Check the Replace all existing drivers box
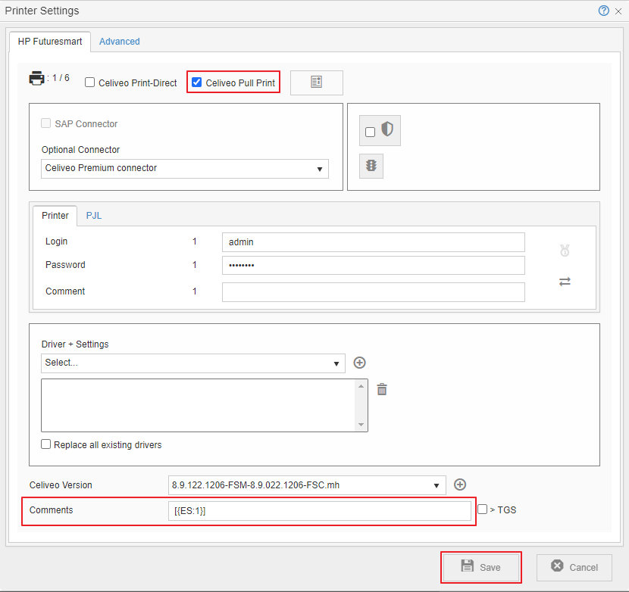 point(44,444)
